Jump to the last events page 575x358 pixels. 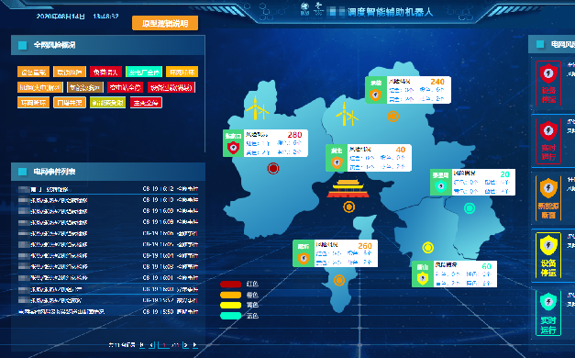point(195,345)
